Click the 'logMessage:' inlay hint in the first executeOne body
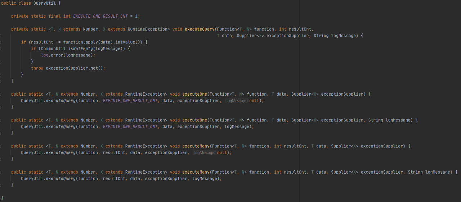 [x=237, y=101]
